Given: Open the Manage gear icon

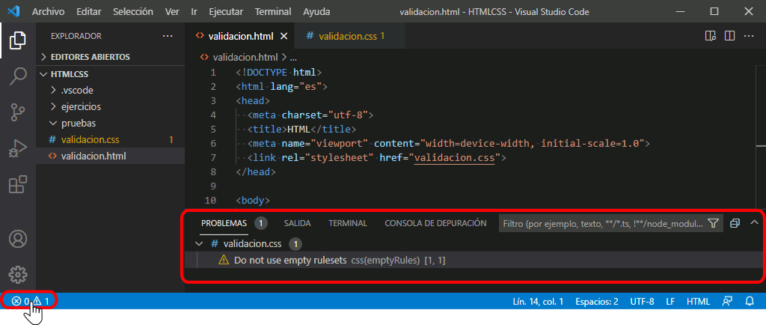Looking at the screenshot, I should (18, 275).
